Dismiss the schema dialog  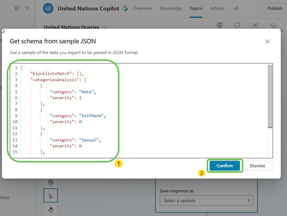pyautogui.click(x=258, y=166)
